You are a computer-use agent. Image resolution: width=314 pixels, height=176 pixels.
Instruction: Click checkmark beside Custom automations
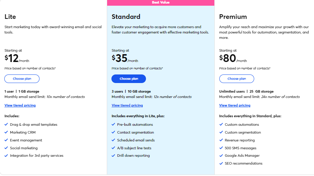221,125
